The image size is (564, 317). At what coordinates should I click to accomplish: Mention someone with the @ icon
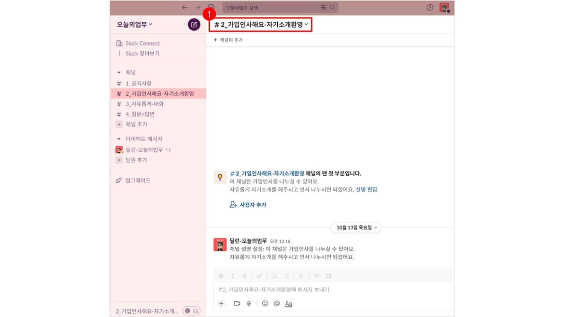[276, 303]
